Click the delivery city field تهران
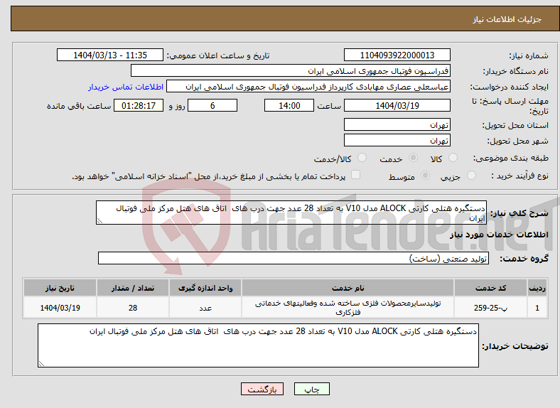Viewport: 560px width, 408px height. [397, 141]
